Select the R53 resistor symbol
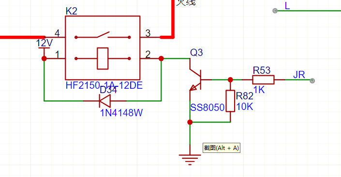 (263, 80)
